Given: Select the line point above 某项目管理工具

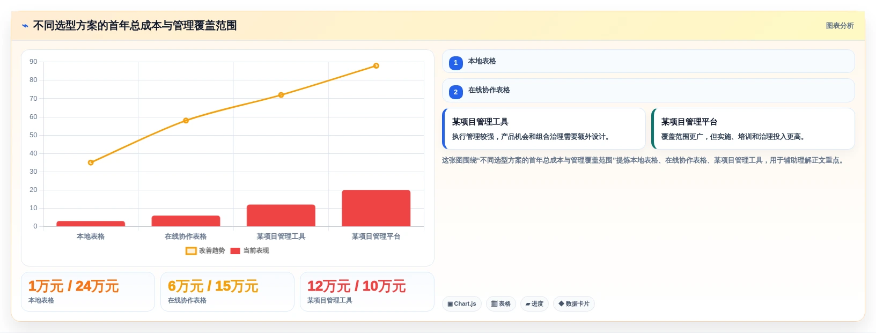Looking at the screenshot, I should [x=281, y=95].
